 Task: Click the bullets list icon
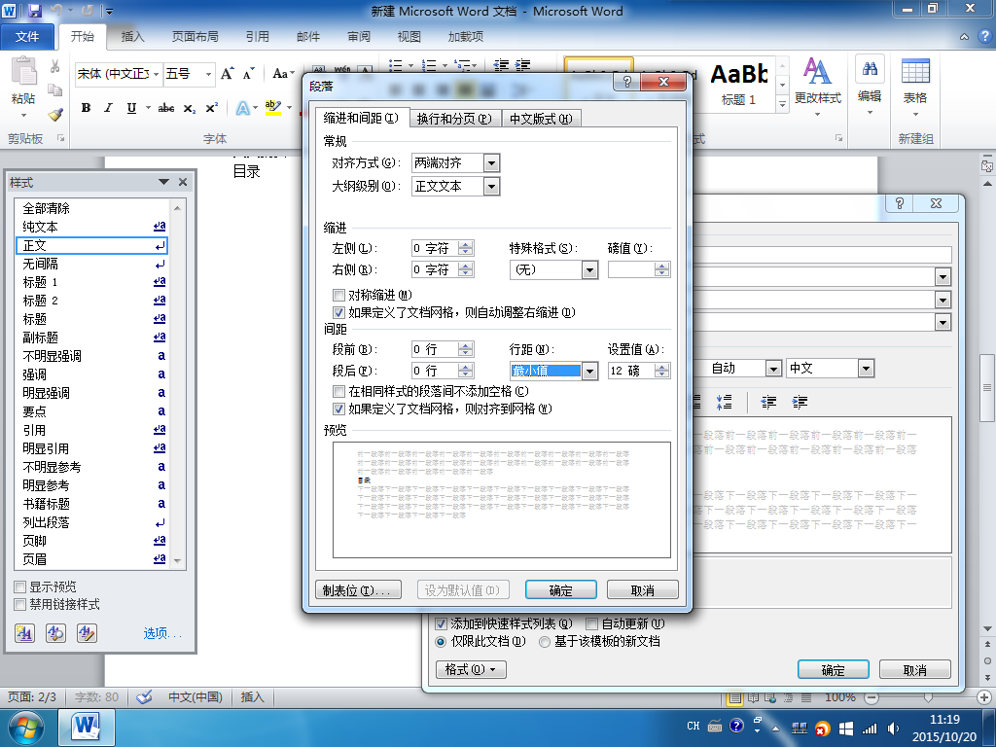(396, 65)
